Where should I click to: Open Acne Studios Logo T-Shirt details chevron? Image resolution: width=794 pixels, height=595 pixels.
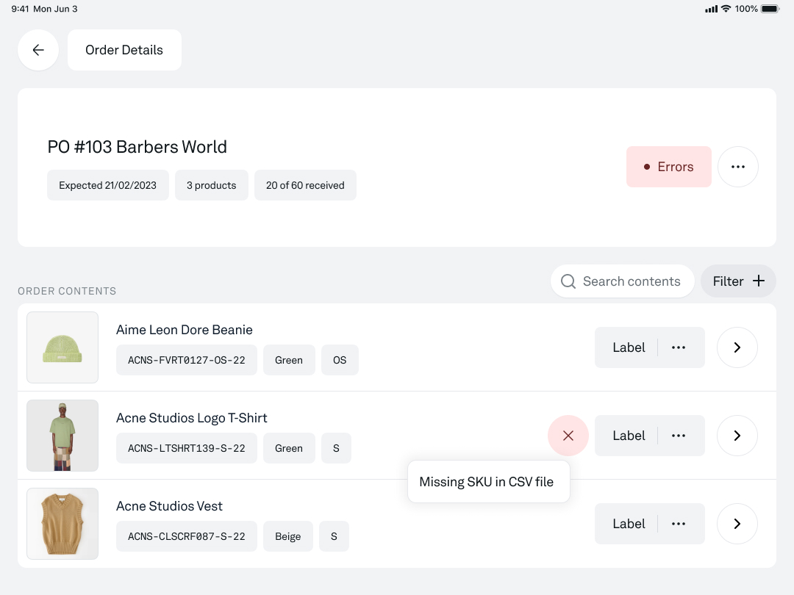click(x=737, y=435)
